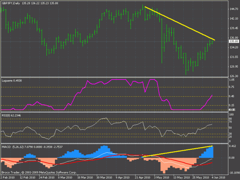Screen dimensions: 240x180
Task: Select the 128.95 price scale value
Action: pyautogui.click(x=234, y=66)
